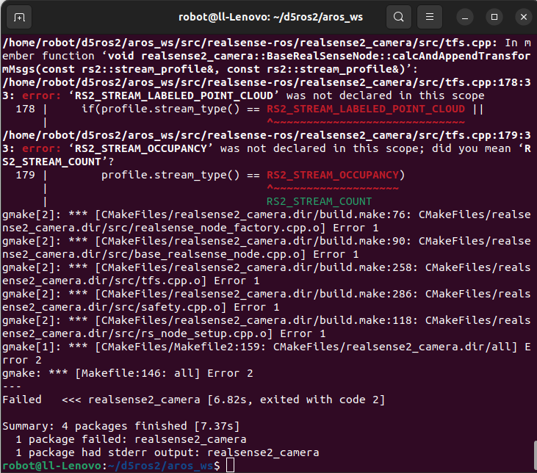
Task: Open the terminal search tool
Action: click(x=399, y=17)
